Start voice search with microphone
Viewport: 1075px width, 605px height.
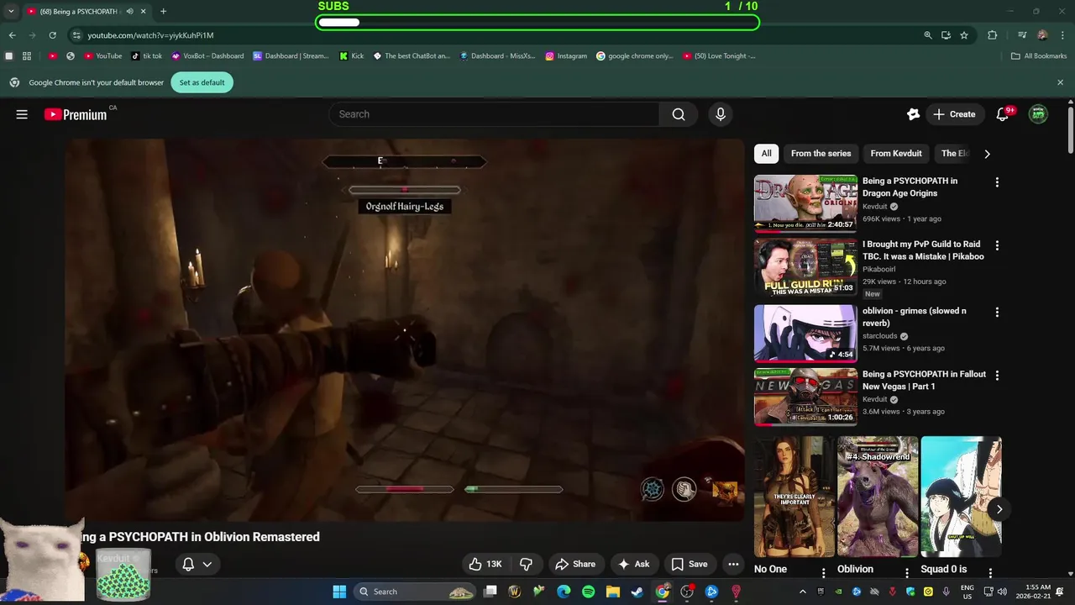coord(720,114)
